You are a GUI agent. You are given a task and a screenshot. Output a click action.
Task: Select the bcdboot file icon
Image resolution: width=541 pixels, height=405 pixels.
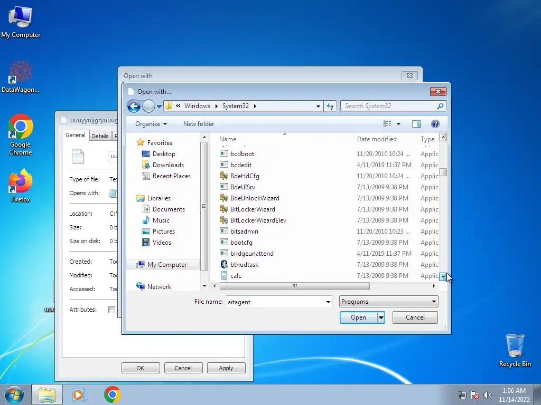pos(224,153)
